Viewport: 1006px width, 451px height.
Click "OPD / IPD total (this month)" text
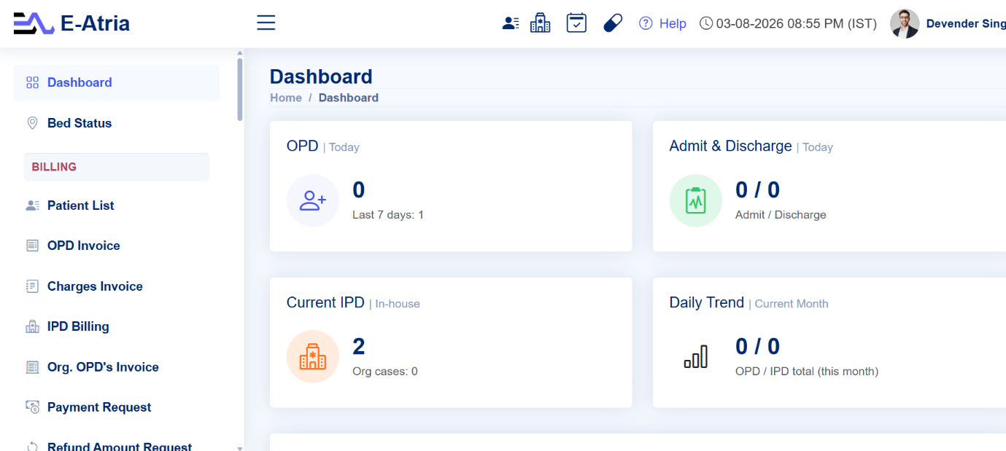807,371
